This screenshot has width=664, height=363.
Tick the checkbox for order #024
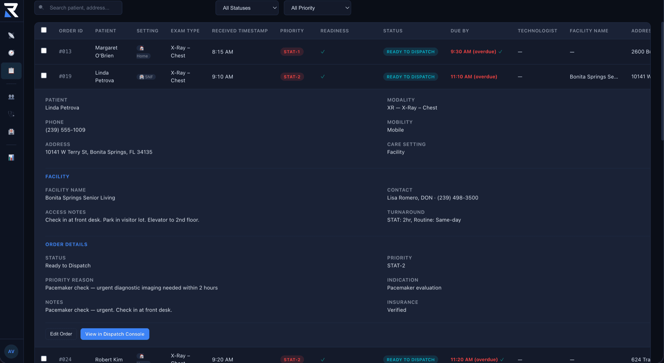[x=44, y=359]
